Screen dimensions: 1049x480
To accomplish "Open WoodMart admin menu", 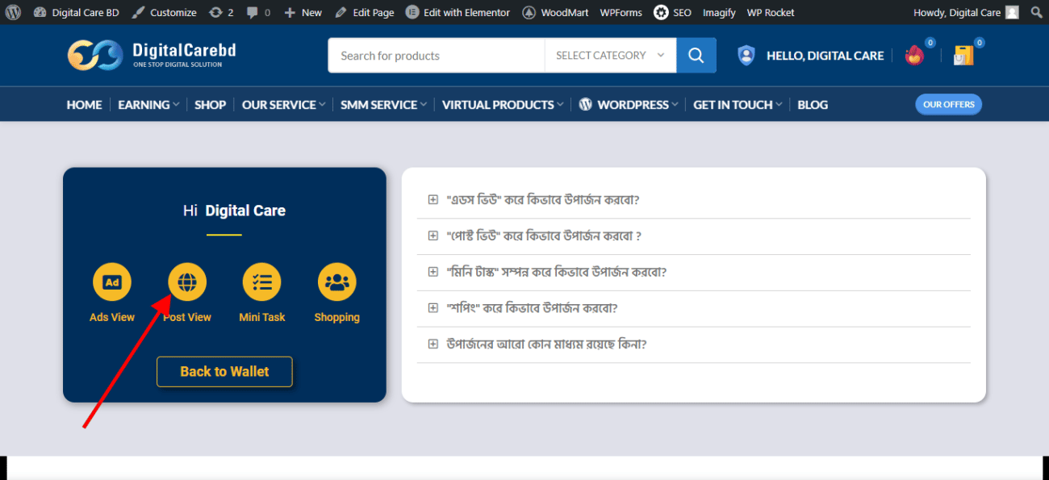I will click(x=555, y=12).
